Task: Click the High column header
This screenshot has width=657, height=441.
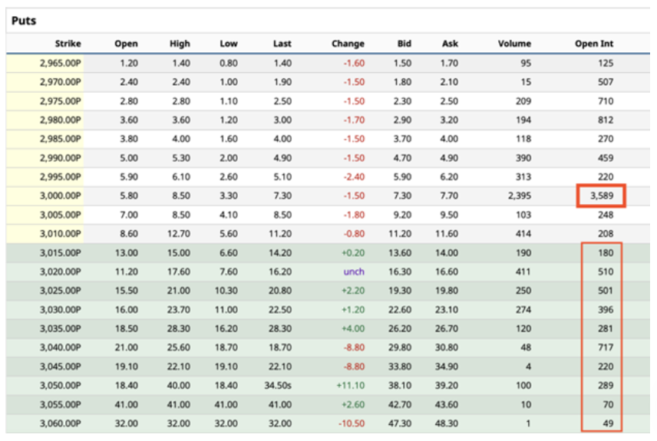Action: click(180, 44)
